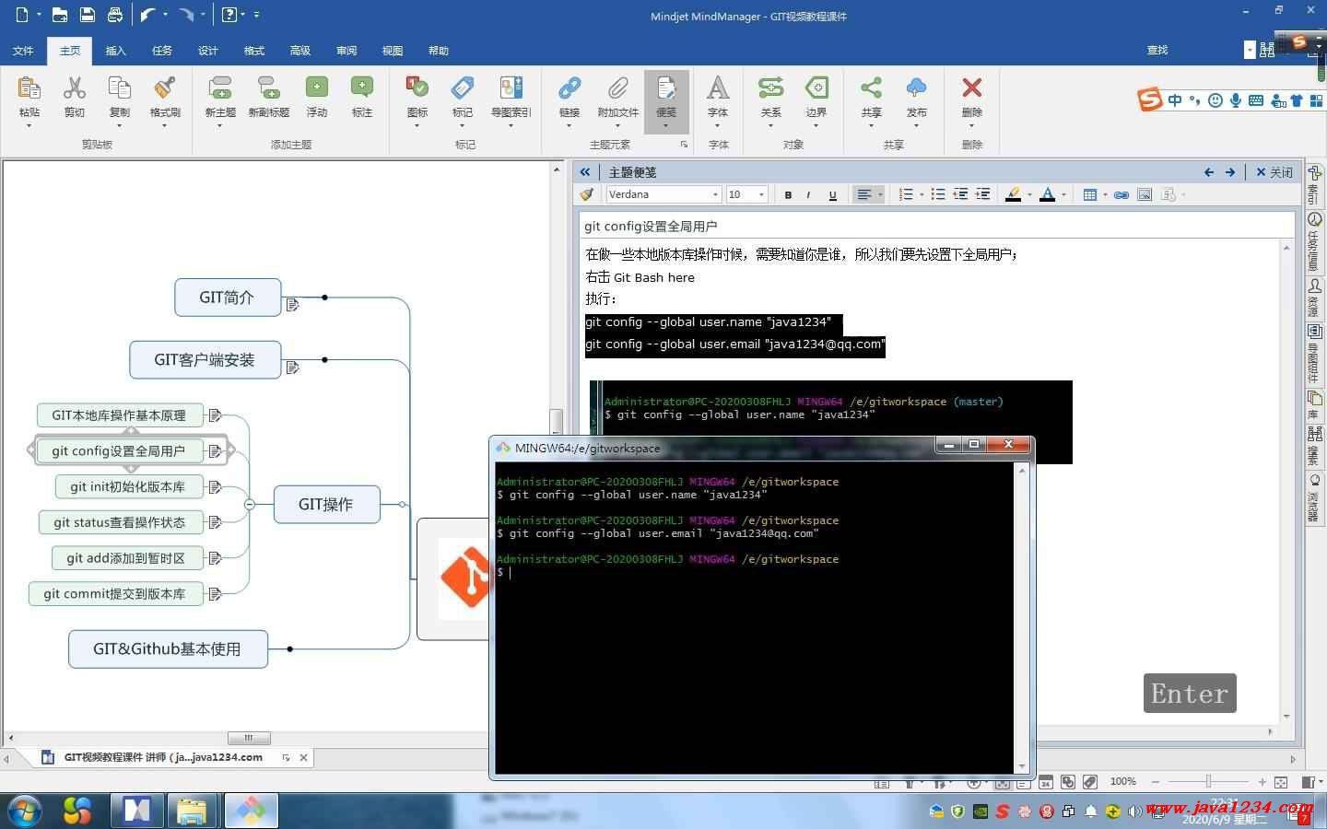Toggle Bold in notes toolbar
Image resolution: width=1327 pixels, height=829 pixels.
788,194
